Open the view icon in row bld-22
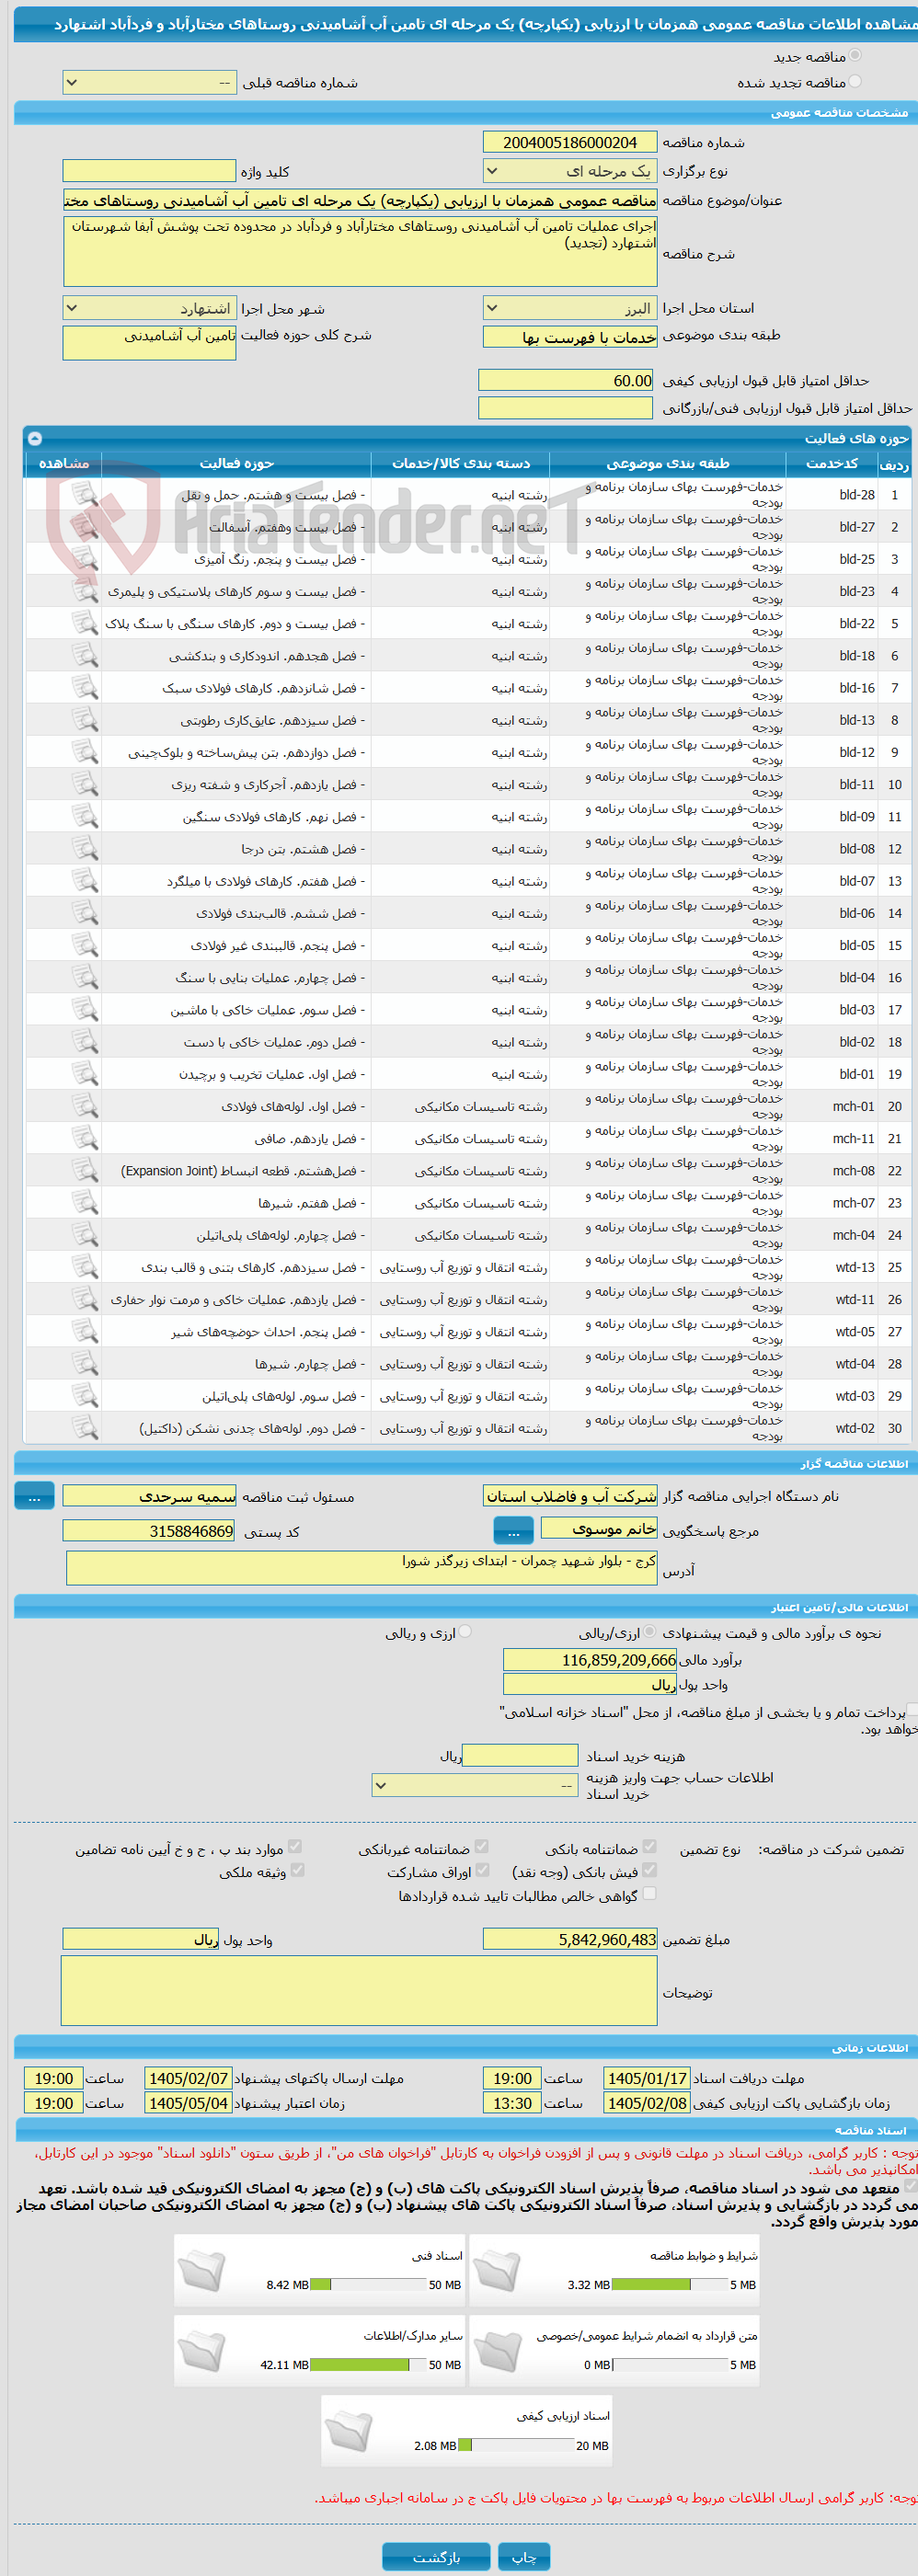This screenshot has width=918, height=2576. pos(84,623)
